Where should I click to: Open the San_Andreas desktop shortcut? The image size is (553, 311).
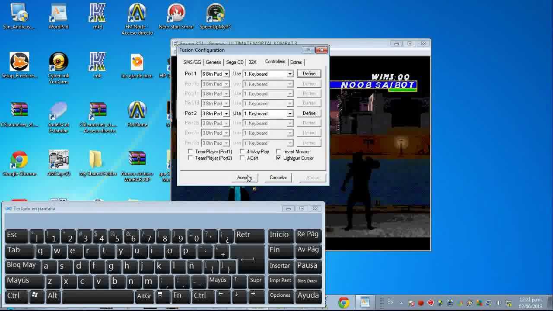(19, 16)
